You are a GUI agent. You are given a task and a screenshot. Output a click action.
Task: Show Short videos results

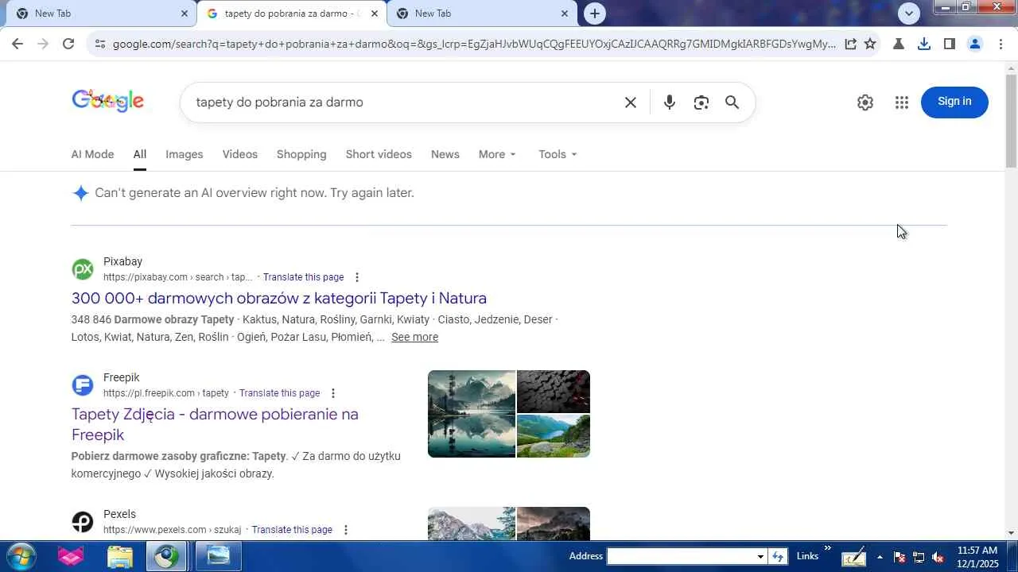(379, 154)
